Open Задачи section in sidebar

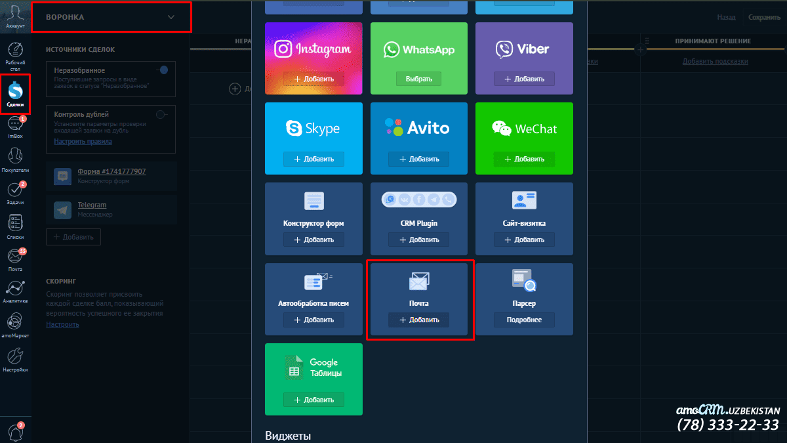point(15,192)
